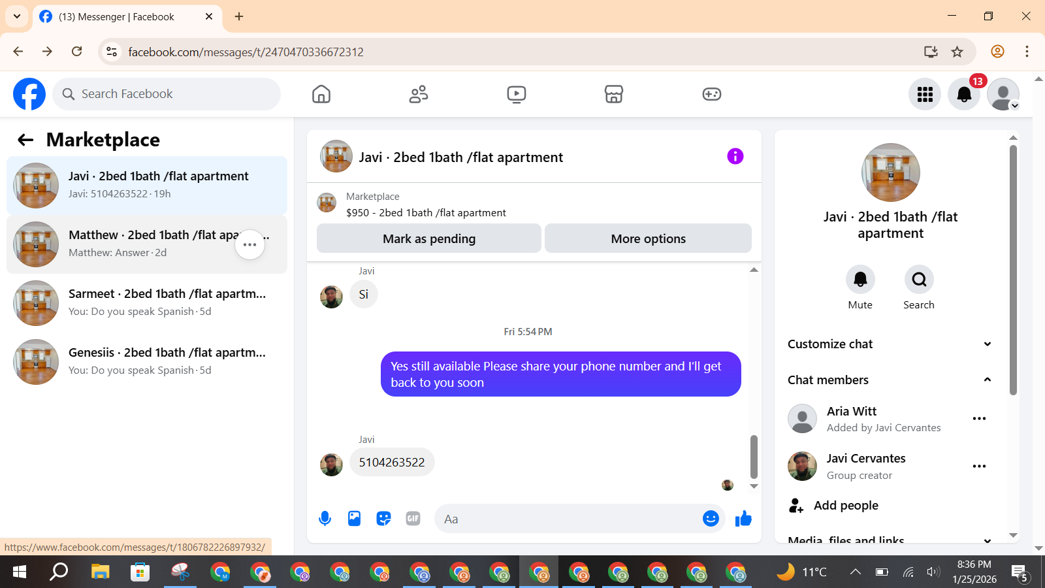Screen dimensions: 1045x588
Task: Click the 'Yes still available' sent message
Action: tap(561, 374)
